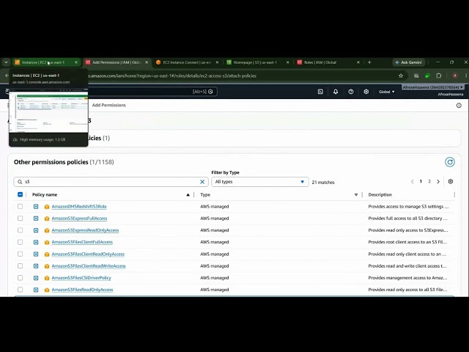Image resolution: width=469 pixels, height=352 pixels.
Task: Open AmazonS3ExpressReadOnlyAccess policy link
Action: point(85,230)
